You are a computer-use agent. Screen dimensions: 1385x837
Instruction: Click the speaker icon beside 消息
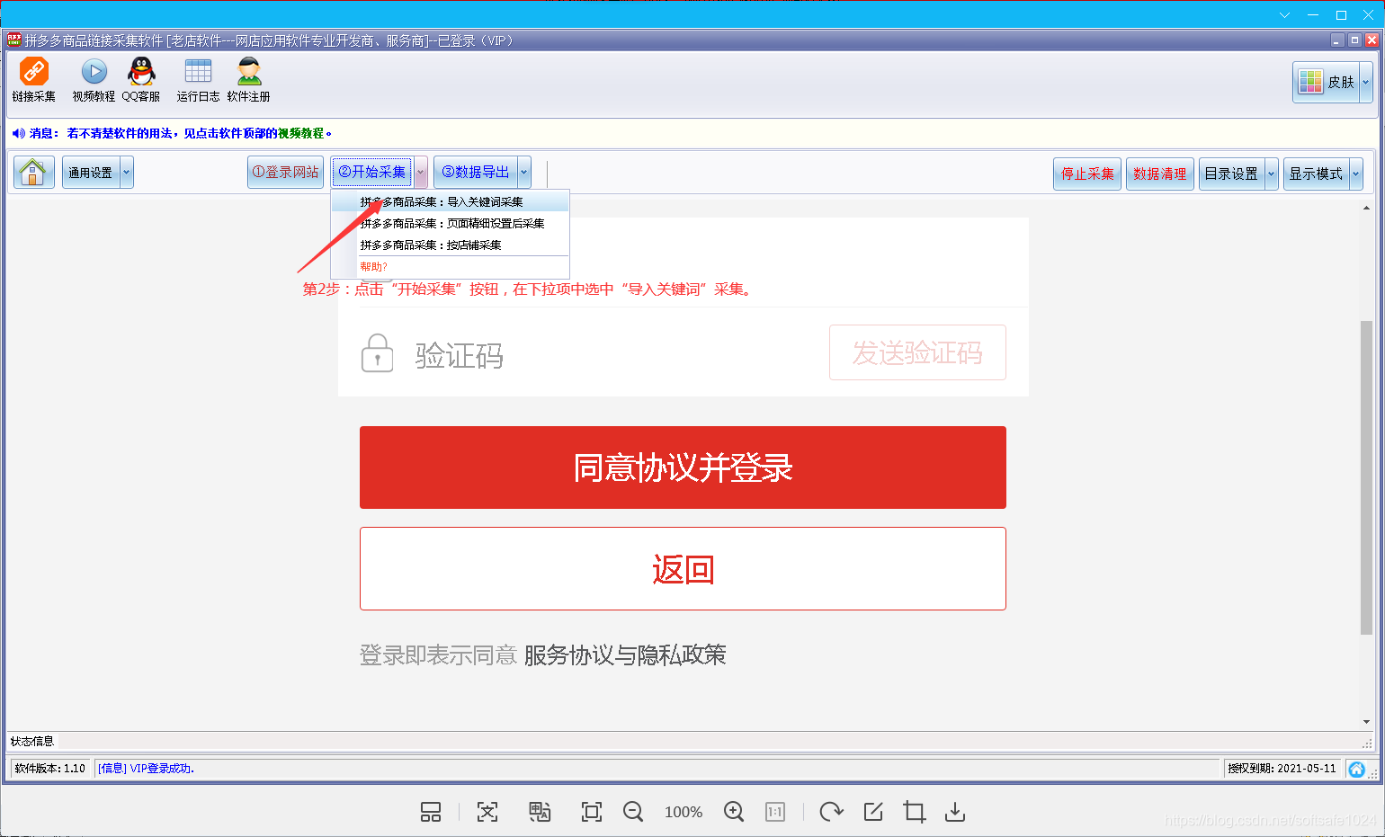(19, 133)
